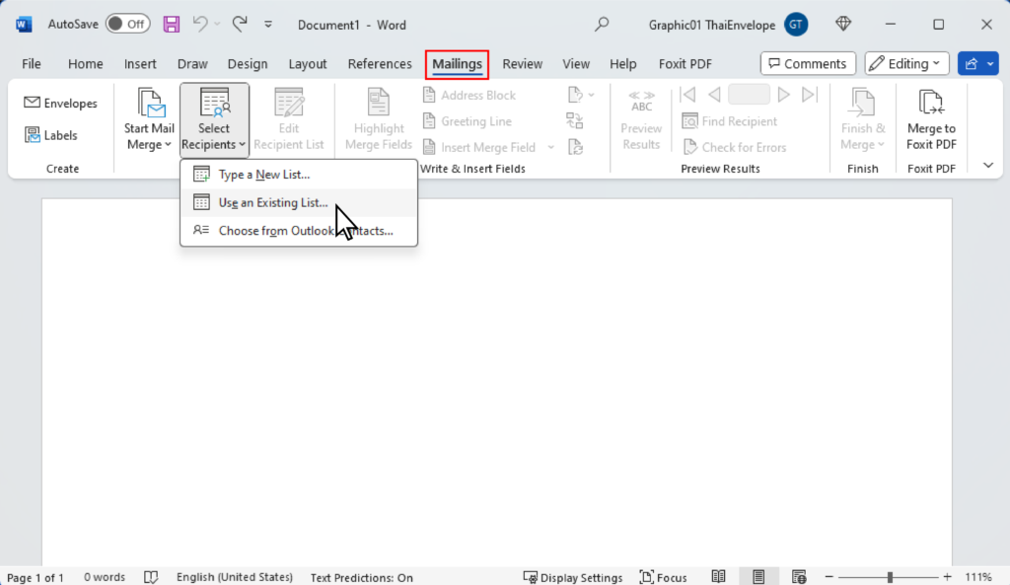Toggle Focus mode in status bar
The height and width of the screenshot is (585, 1010).
(x=663, y=577)
